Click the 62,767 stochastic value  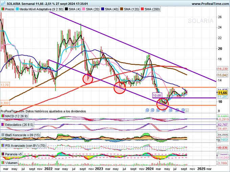(223, 125)
